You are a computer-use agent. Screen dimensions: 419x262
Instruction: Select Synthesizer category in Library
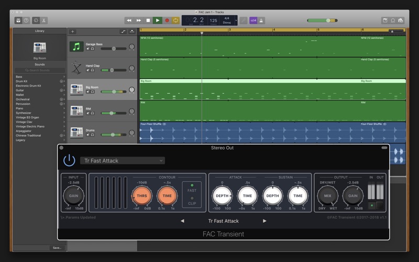pos(24,113)
